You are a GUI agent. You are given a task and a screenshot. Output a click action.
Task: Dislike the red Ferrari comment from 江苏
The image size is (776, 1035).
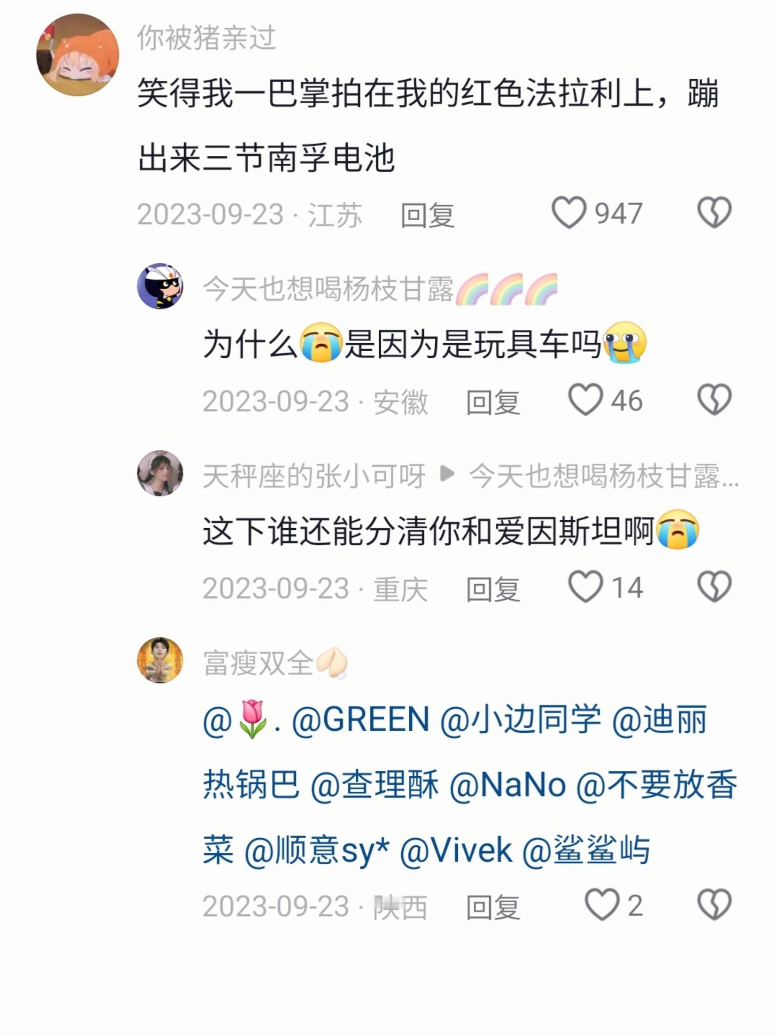coord(714,213)
